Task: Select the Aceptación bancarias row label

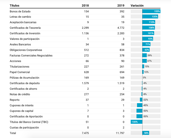Action: [23, 22]
